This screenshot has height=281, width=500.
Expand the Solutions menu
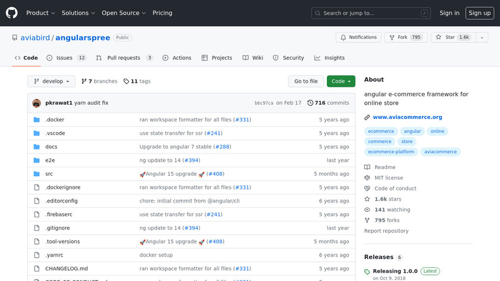tap(79, 13)
